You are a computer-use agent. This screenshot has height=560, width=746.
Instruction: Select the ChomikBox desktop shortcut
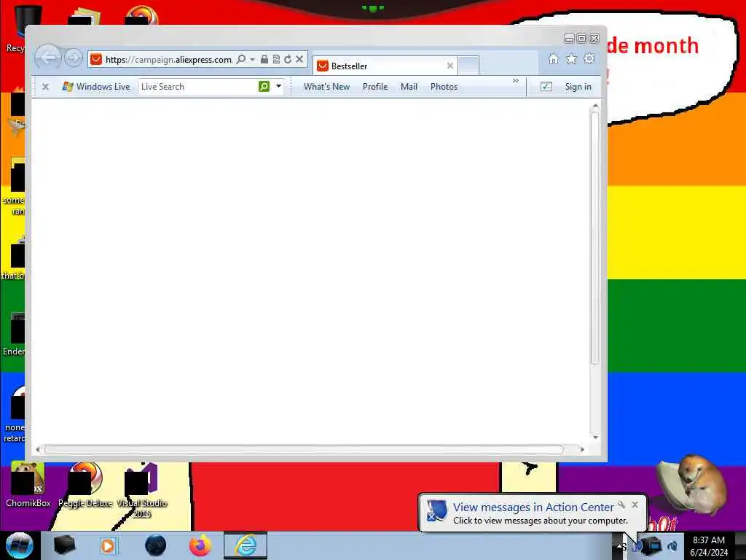tap(28, 485)
